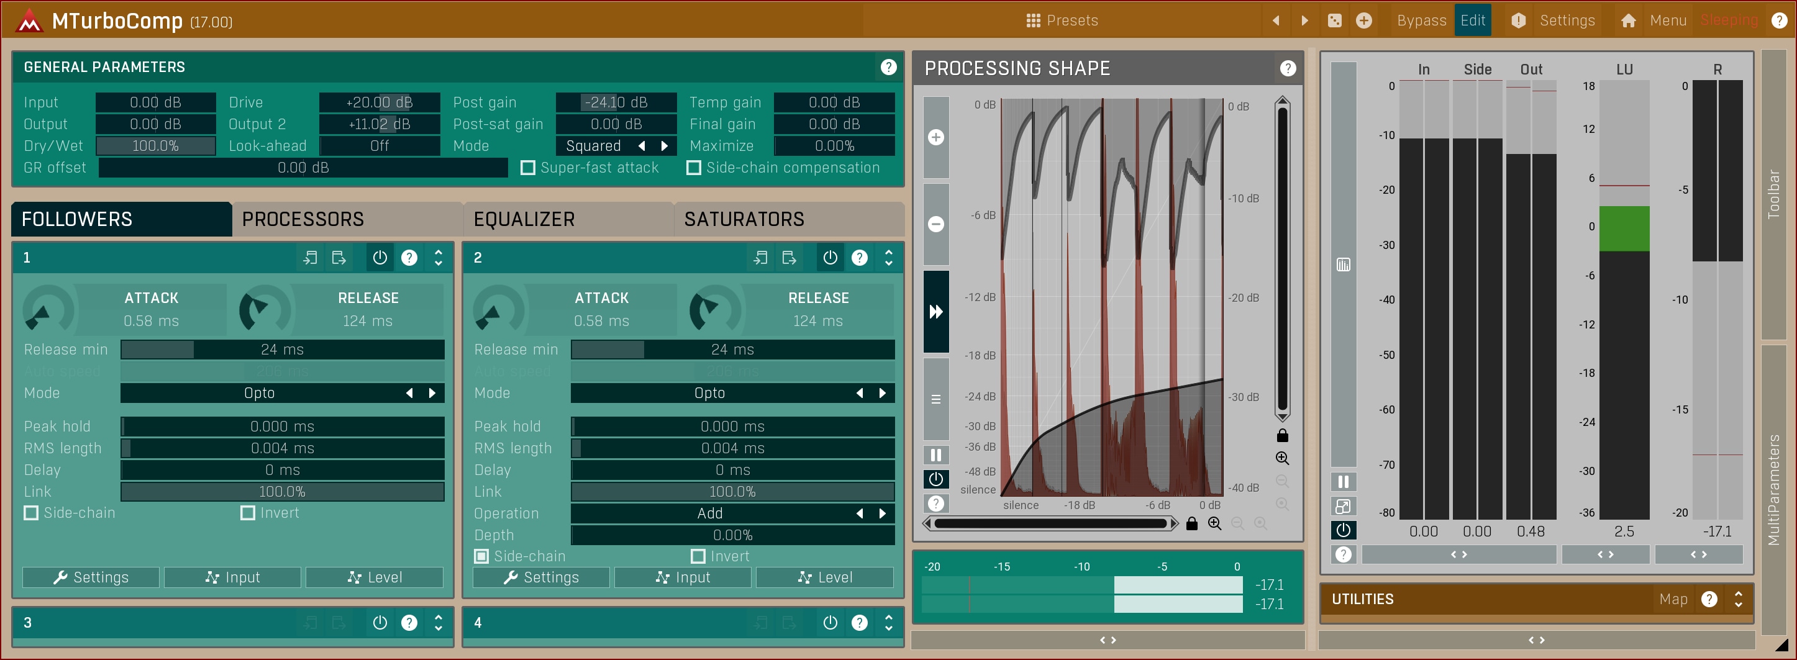Toggle follower 1 power button
Screen dimensions: 1797x660
coord(380,258)
